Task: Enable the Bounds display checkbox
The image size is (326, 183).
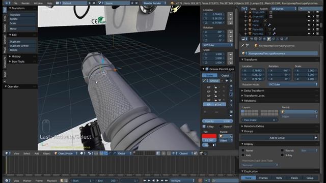Action: 282,150
